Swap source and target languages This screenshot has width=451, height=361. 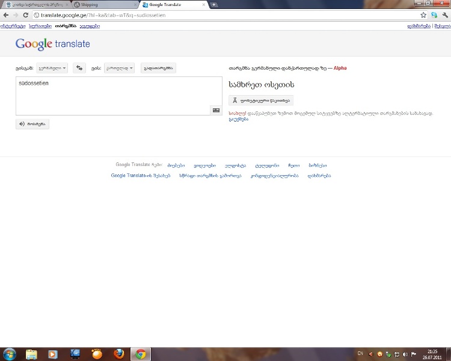[x=79, y=68]
